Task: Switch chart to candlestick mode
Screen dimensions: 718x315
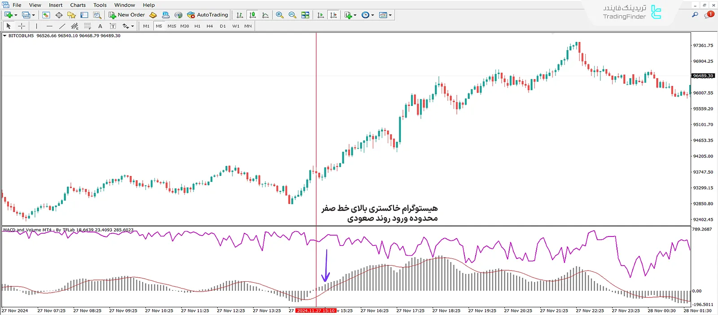Action: tap(252, 15)
